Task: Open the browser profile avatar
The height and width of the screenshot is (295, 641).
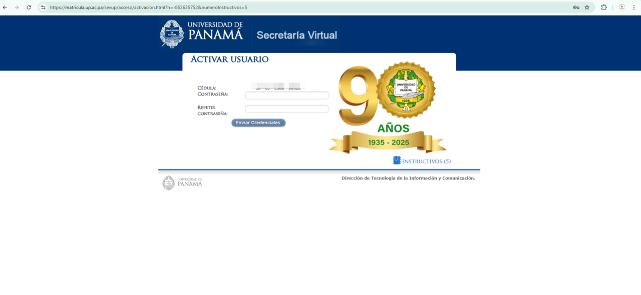Action: click(621, 7)
